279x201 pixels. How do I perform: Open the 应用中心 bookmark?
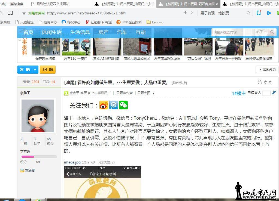click(x=48, y=22)
